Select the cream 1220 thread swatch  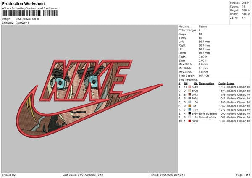190,91
